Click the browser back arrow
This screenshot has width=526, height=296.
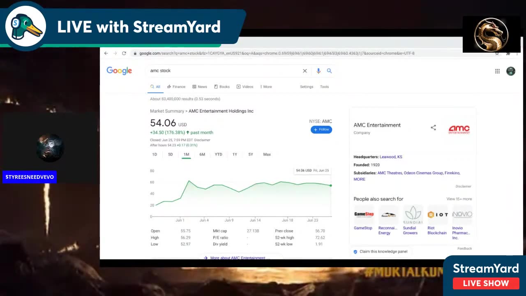point(106,53)
